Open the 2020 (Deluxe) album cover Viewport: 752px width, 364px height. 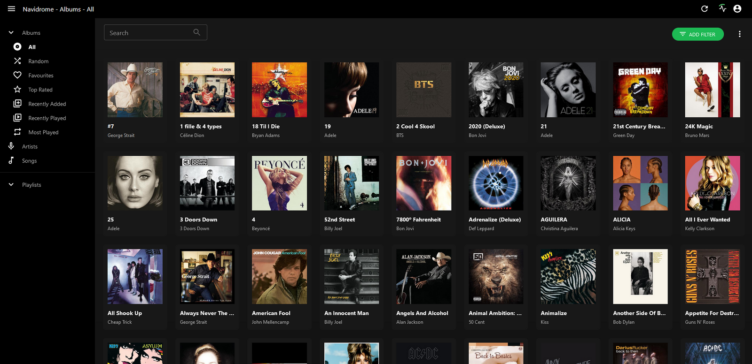click(x=496, y=90)
